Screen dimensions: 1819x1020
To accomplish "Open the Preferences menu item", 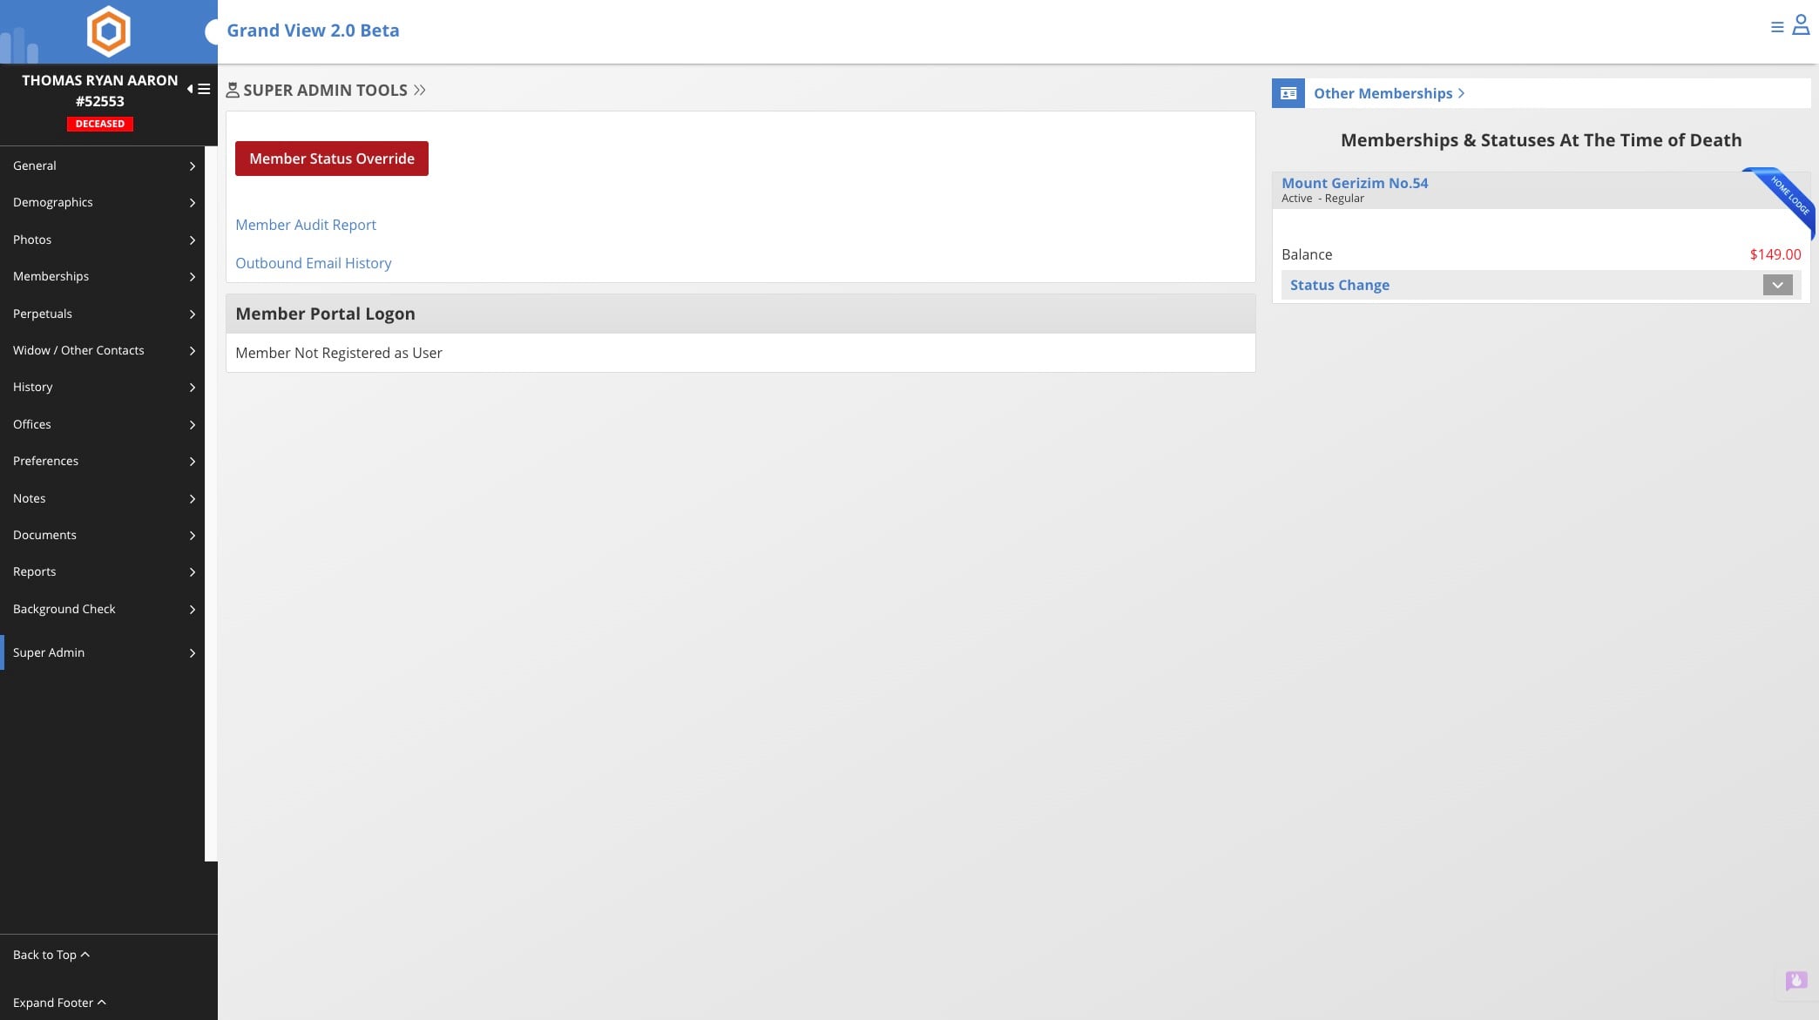I will [x=102, y=461].
